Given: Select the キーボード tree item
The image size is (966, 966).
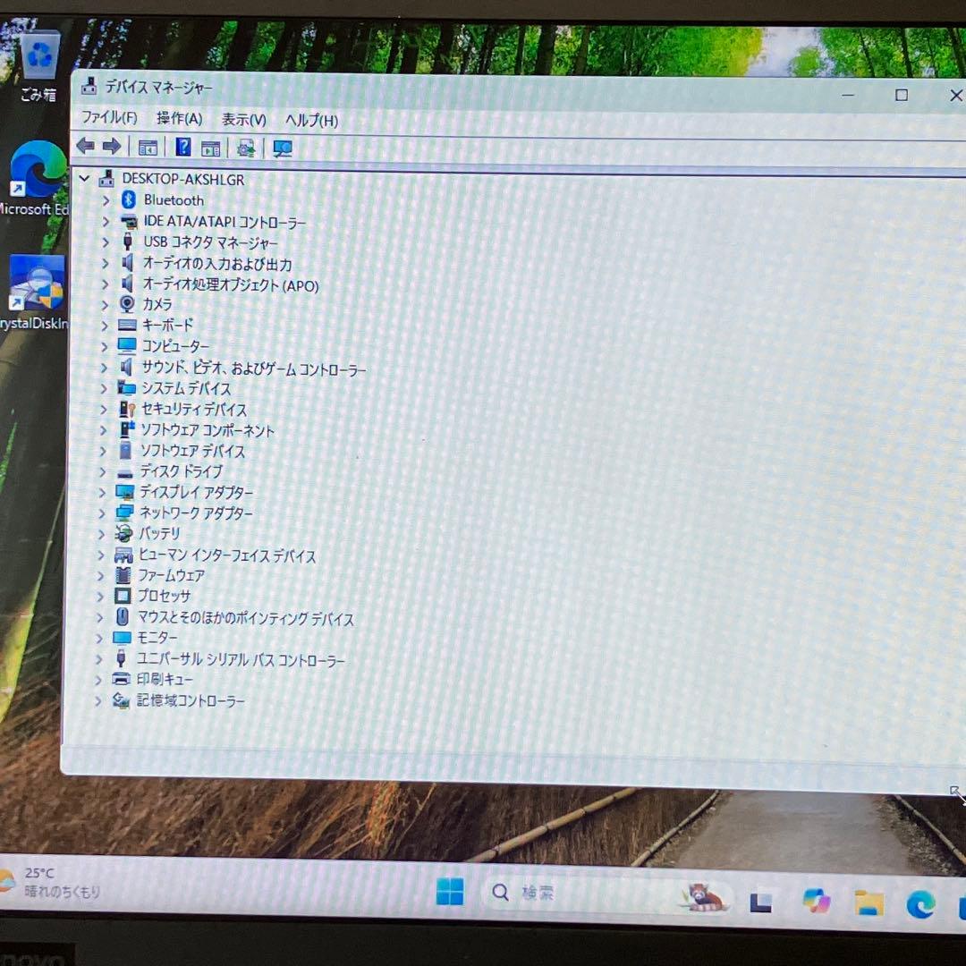Looking at the screenshot, I should coord(168,326).
